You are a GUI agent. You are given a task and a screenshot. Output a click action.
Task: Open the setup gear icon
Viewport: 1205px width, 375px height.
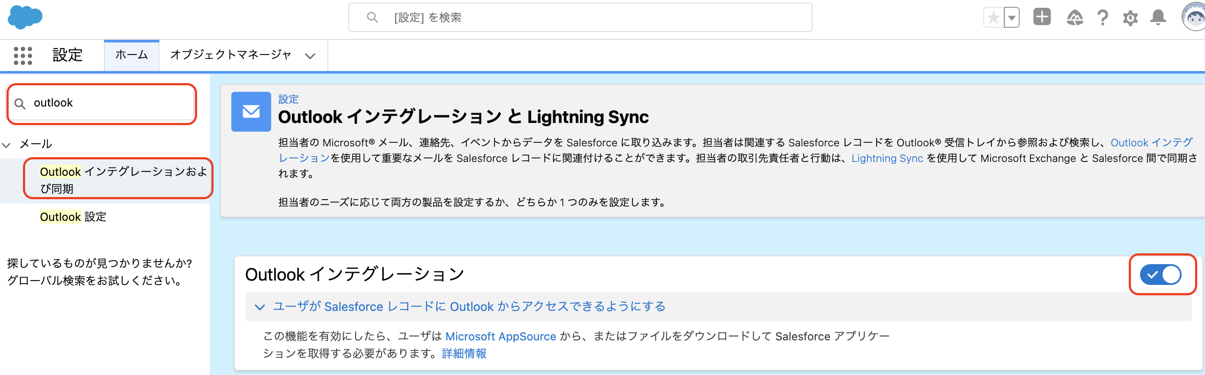[x=1130, y=18]
